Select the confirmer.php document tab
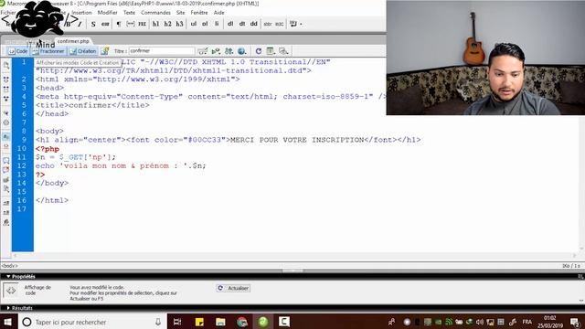Viewport: 585px width, 329px height. pyautogui.click(x=73, y=41)
